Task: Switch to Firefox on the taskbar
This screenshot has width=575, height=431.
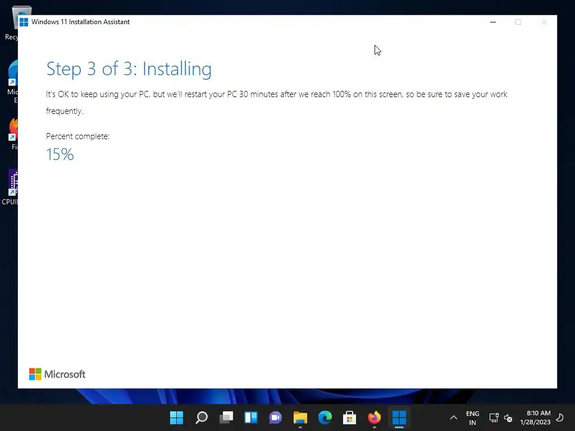Action: tap(374, 418)
